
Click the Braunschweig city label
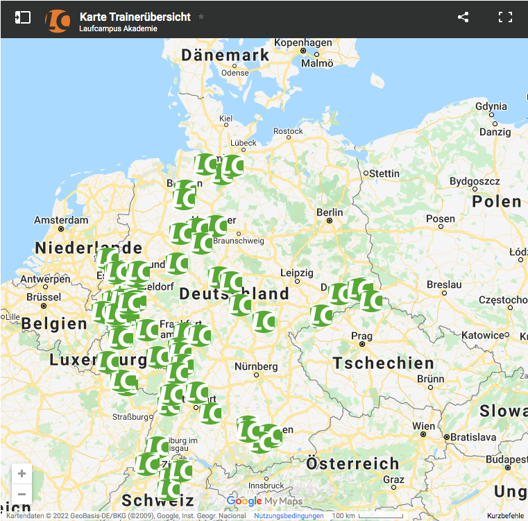point(239,241)
